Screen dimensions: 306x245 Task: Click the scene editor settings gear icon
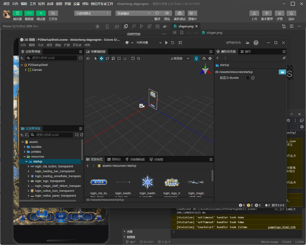coord(210,58)
